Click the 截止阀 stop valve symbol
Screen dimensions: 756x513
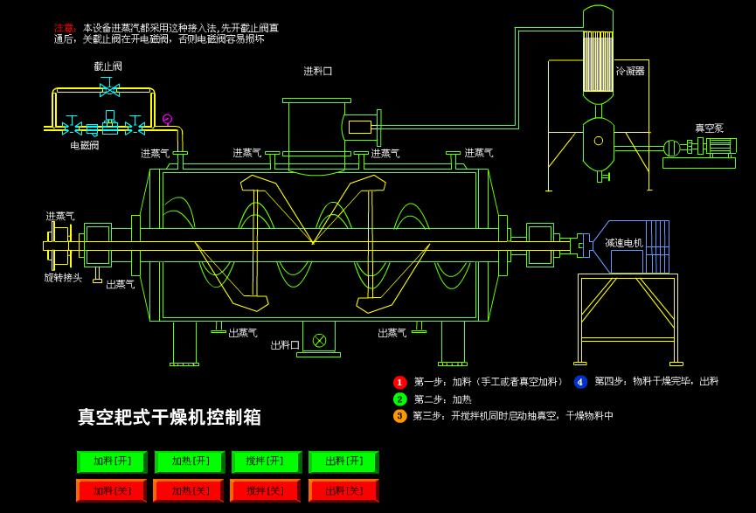110,87
